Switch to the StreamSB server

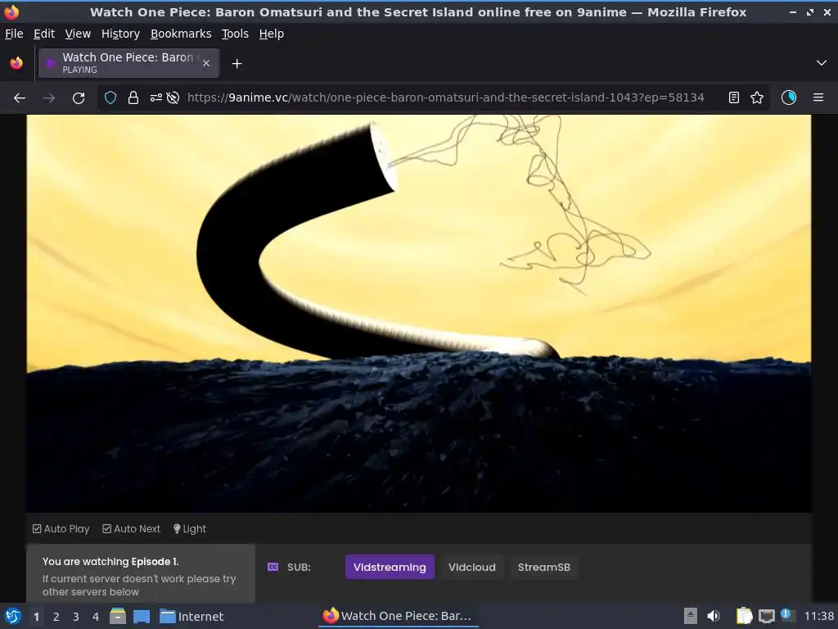pos(544,567)
